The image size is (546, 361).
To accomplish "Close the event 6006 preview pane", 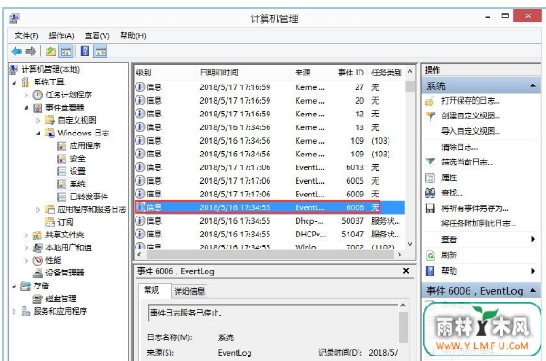I will (x=406, y=270).
